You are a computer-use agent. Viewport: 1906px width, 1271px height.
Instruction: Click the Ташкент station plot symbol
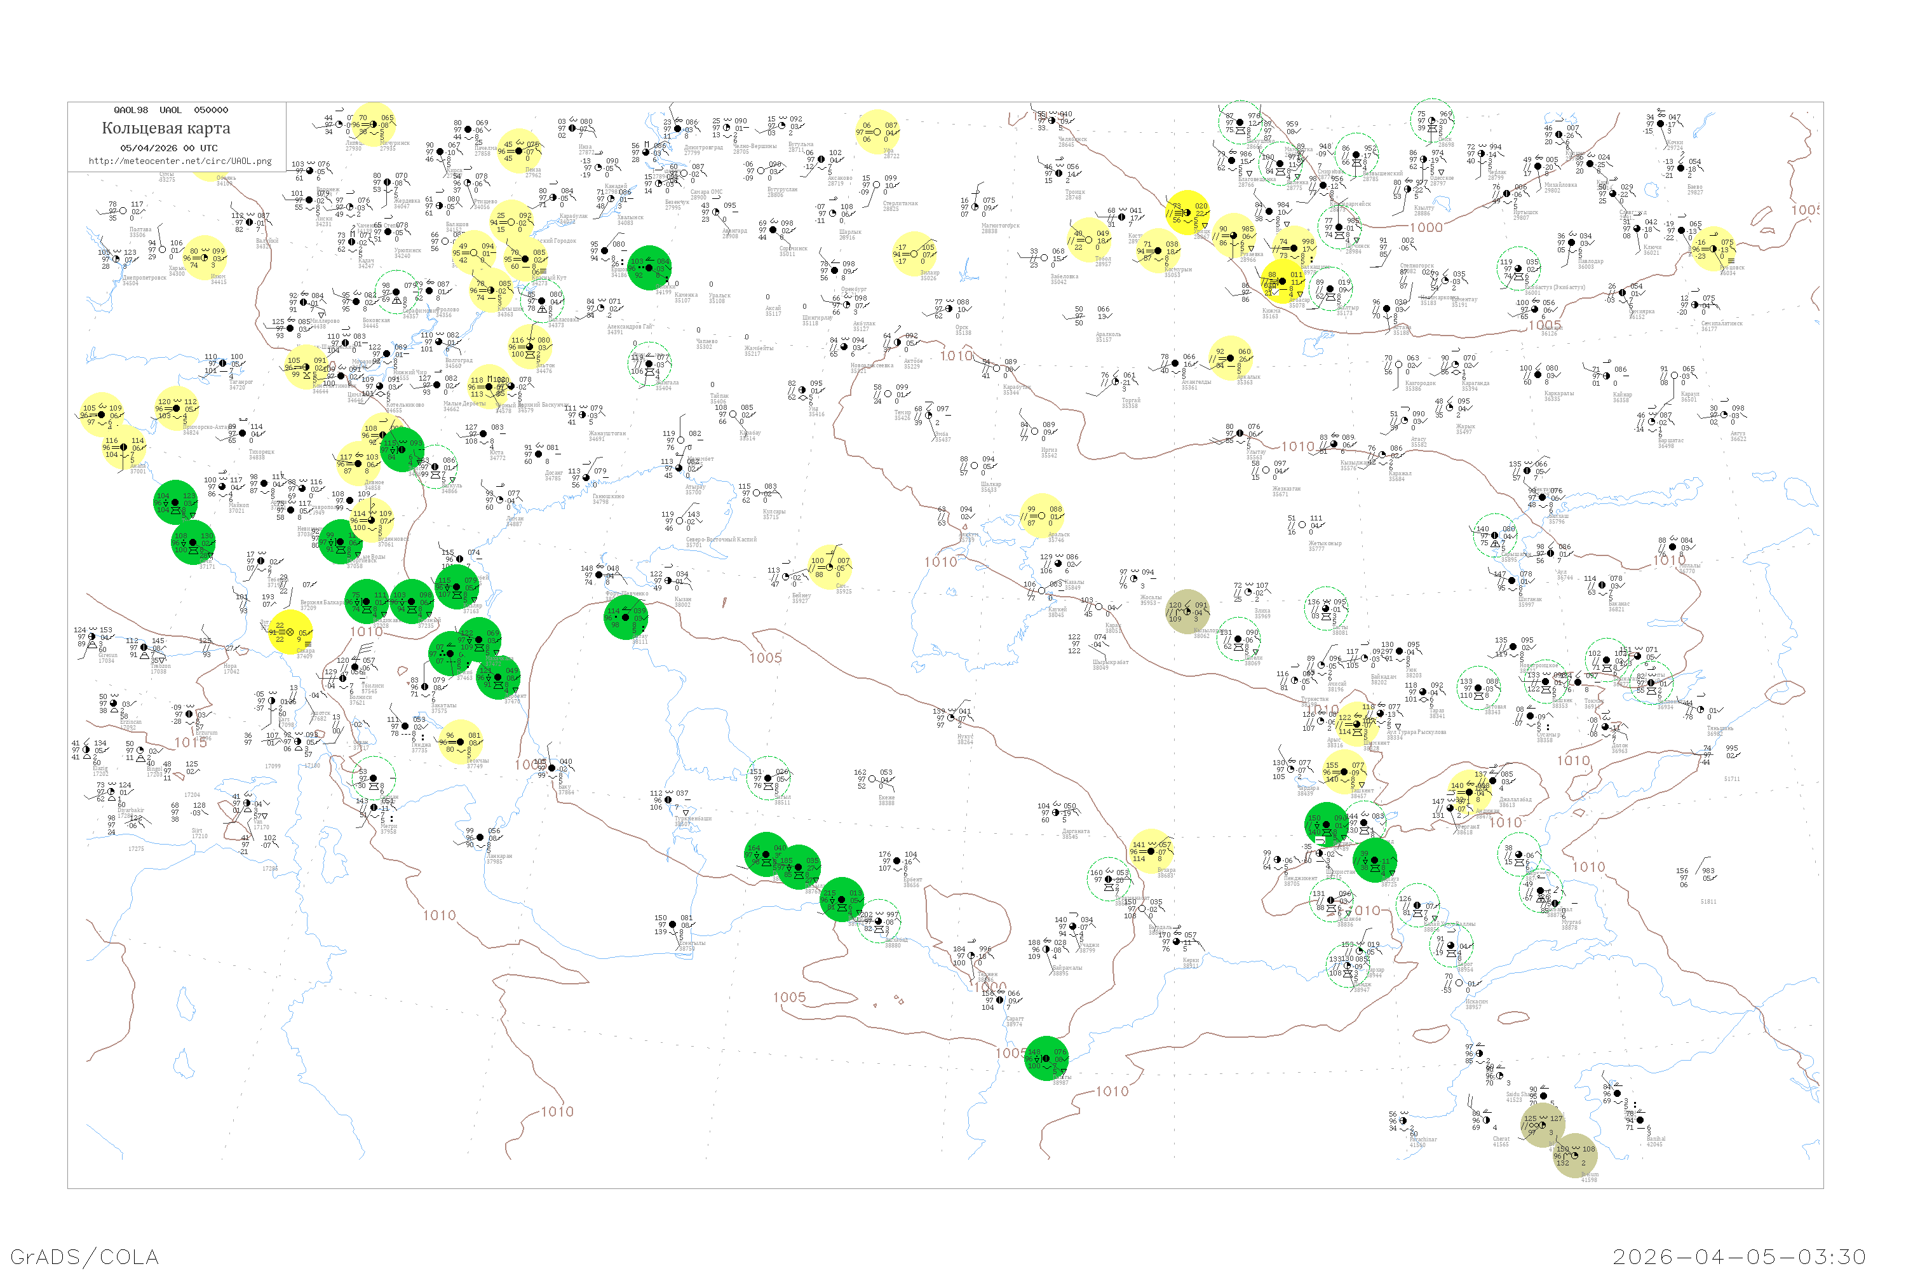pos(1344,773)
